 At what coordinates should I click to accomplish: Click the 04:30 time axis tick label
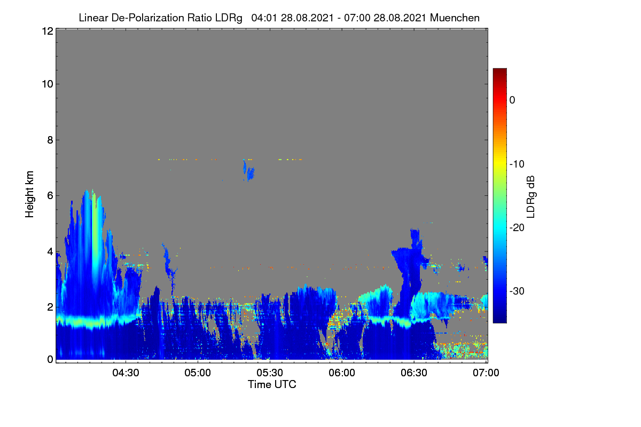(x=126, y=373)
